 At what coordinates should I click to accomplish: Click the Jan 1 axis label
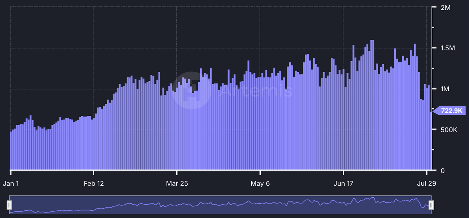pos(10,183)
